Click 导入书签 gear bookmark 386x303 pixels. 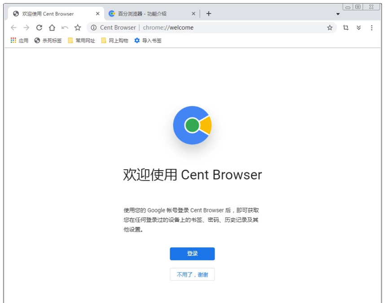[148, 40]
